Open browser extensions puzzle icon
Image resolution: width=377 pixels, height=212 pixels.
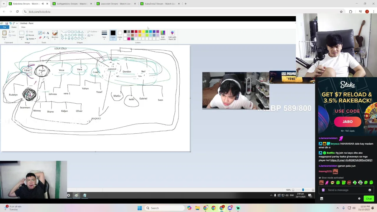click(x=350, y=11)
